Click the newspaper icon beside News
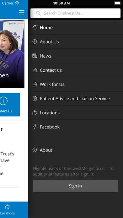 pos(35,56)
